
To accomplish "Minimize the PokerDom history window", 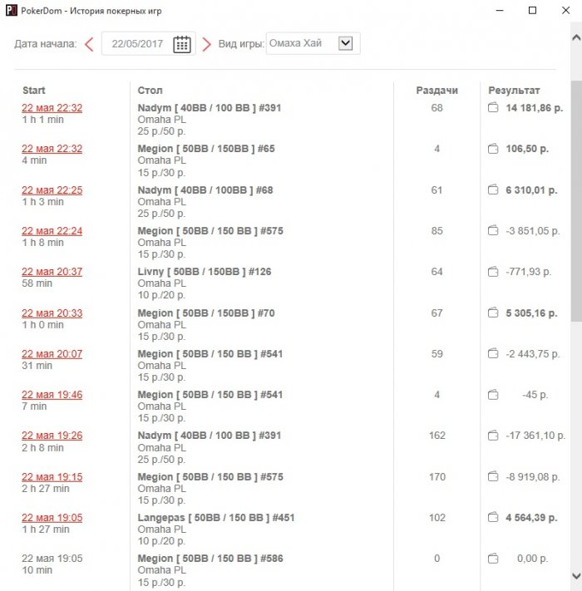I will (x=500, y=11).
